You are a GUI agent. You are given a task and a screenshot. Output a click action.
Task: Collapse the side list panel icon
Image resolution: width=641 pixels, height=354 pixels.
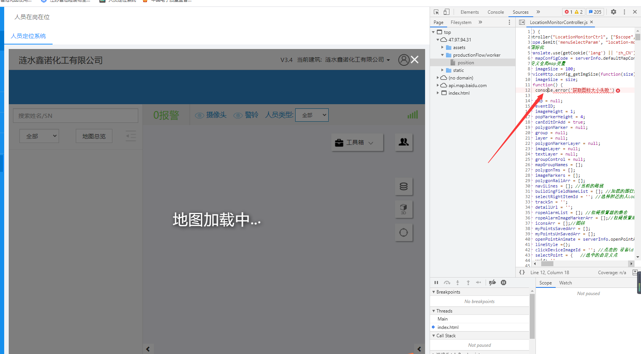pos(131,136)
